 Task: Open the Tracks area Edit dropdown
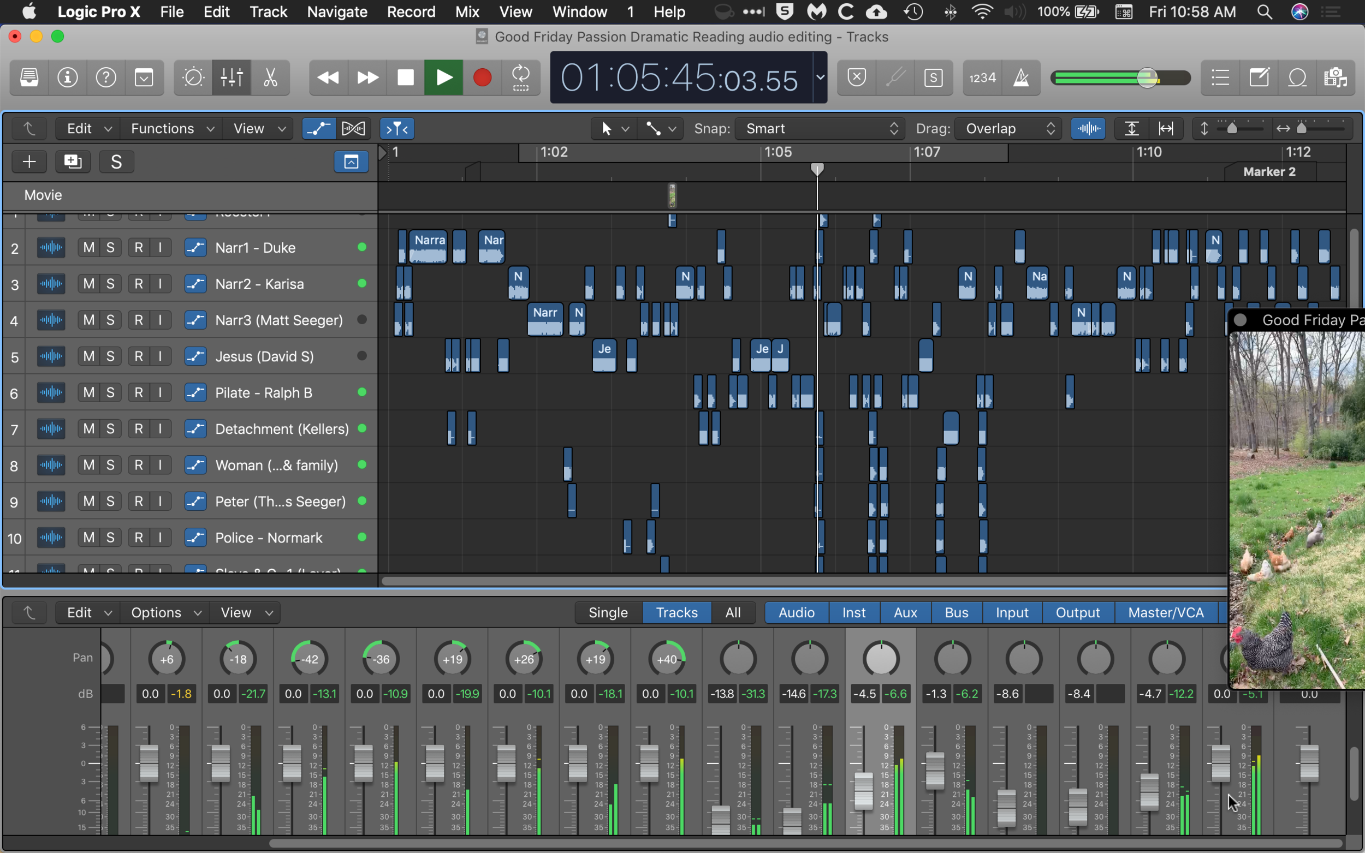point(88,129)
